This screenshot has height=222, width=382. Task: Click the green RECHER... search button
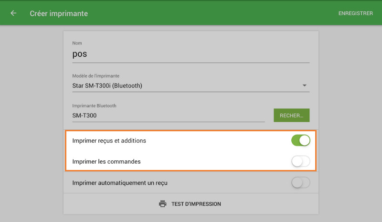coord(291,115)
